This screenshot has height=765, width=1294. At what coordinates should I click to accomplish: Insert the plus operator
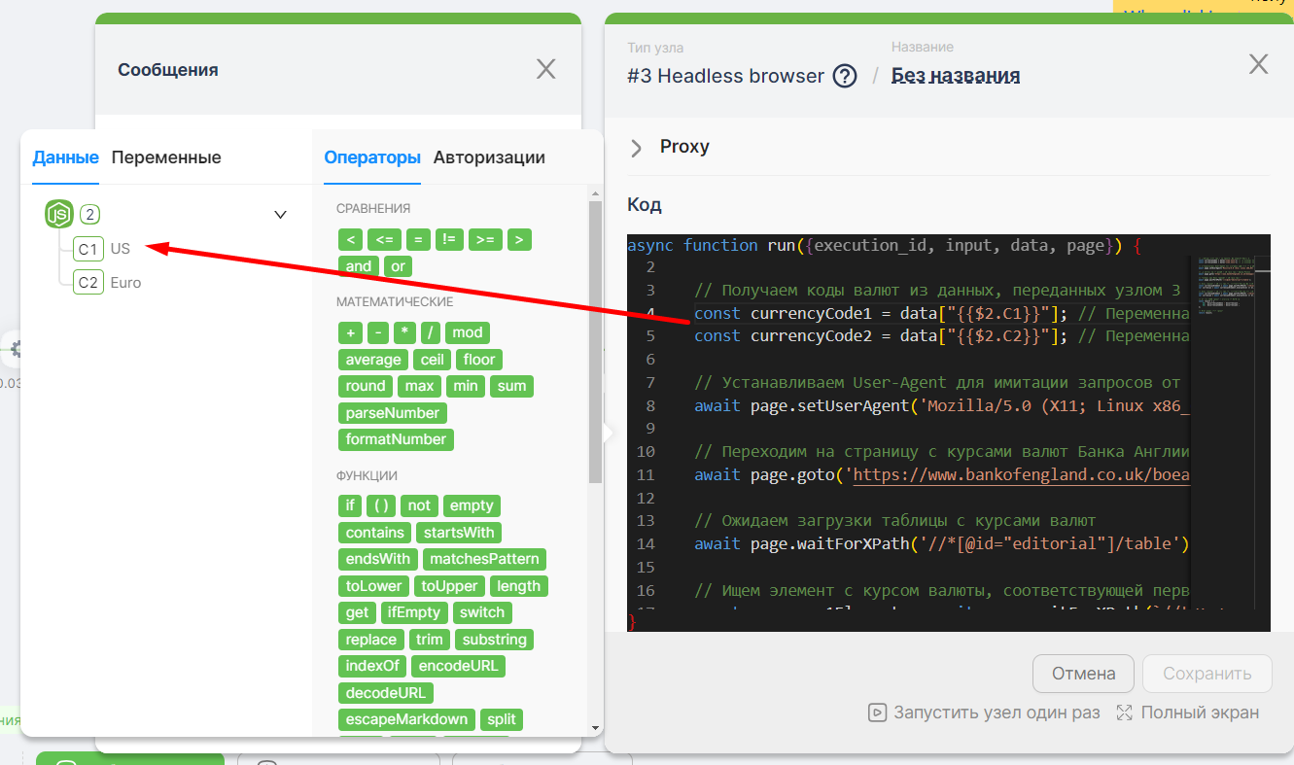coord(350,332)
